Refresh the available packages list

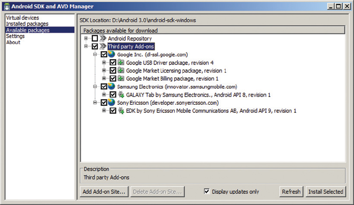291,192
